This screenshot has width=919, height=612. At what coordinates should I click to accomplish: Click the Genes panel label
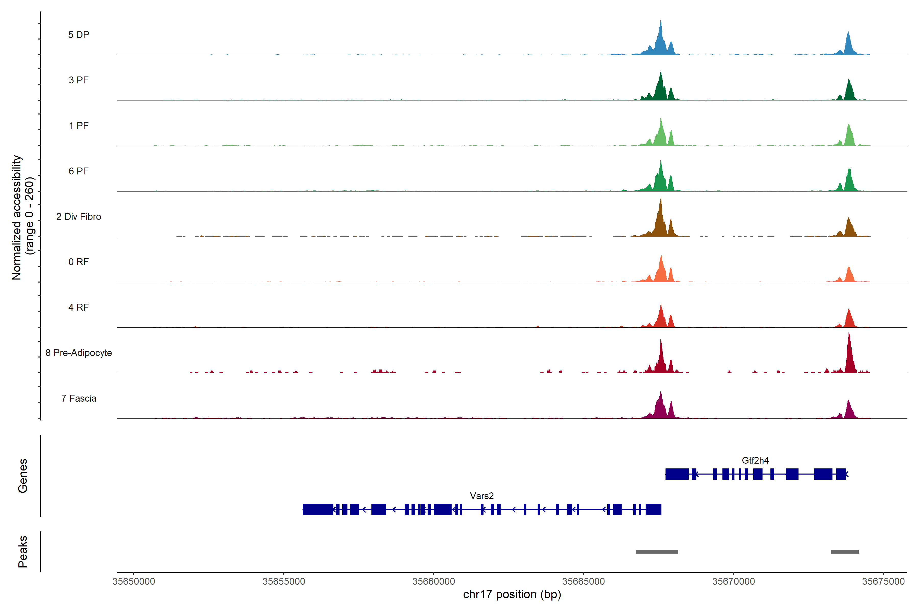23,476
